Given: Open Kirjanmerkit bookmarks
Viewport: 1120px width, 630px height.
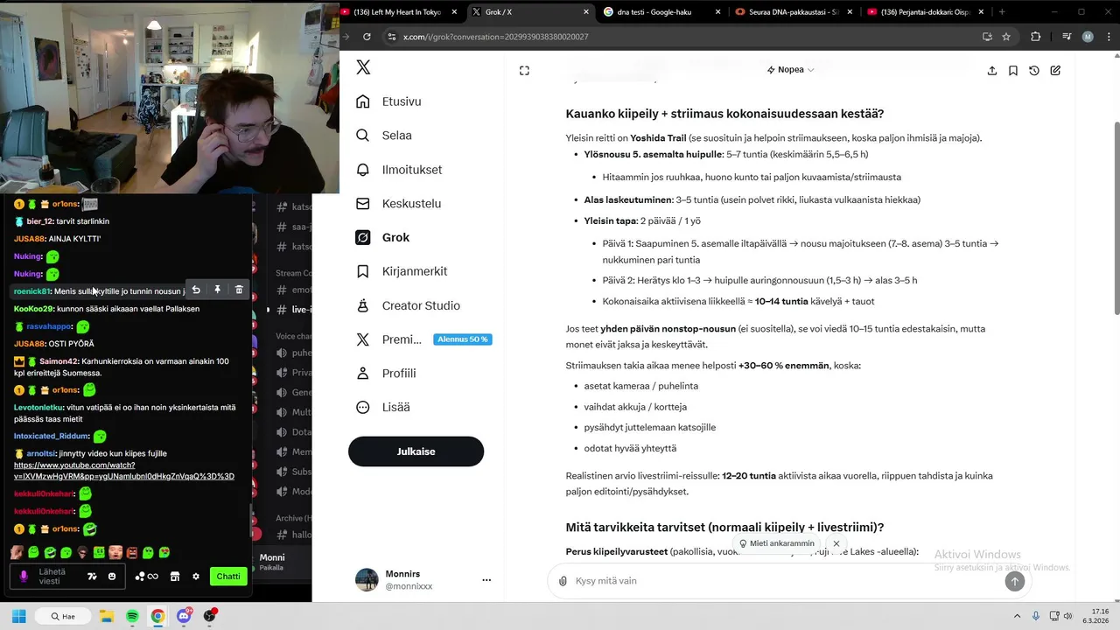Looking at the screenshot, I should (x=402, y=271).
